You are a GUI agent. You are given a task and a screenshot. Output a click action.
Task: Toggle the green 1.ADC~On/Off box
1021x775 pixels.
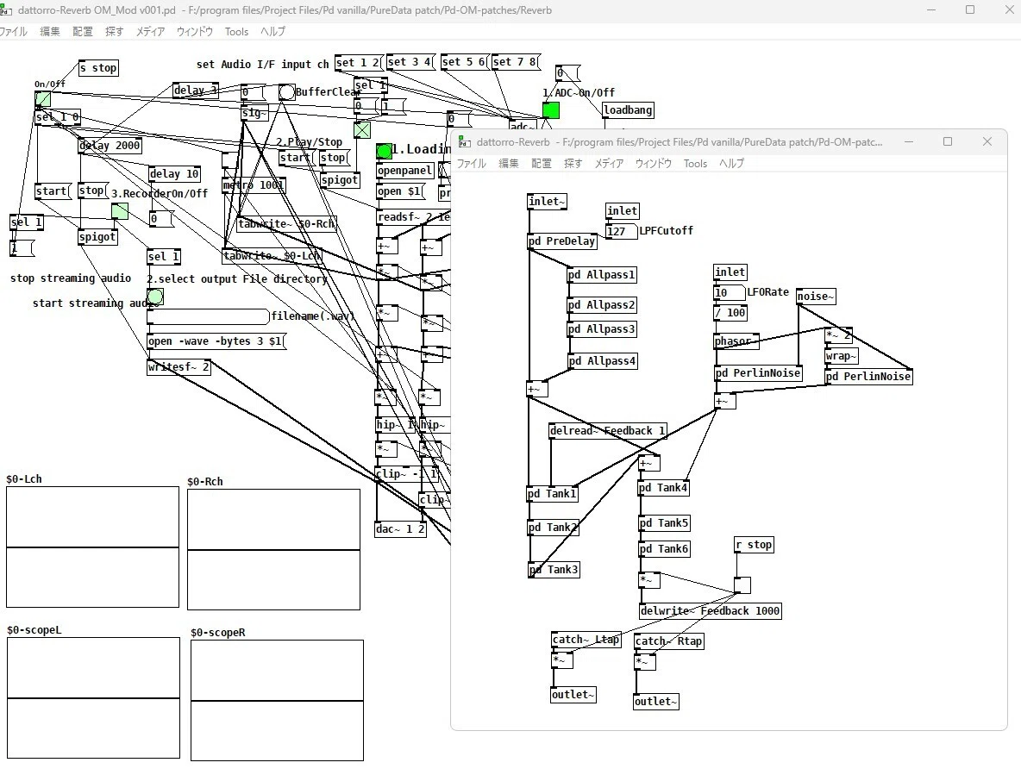click(x=551, y=110)
